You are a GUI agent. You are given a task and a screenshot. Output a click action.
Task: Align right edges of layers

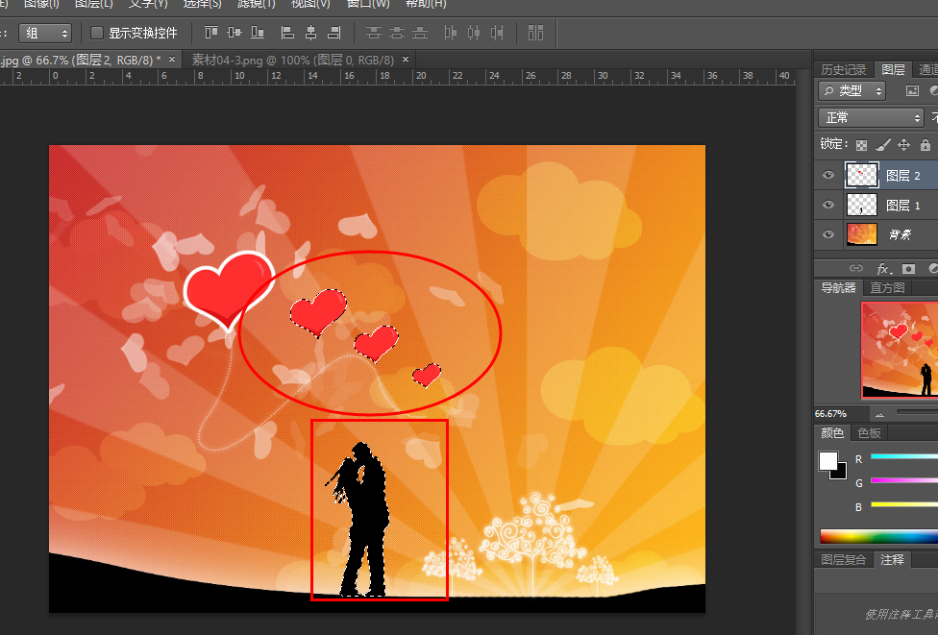[333, 33]
